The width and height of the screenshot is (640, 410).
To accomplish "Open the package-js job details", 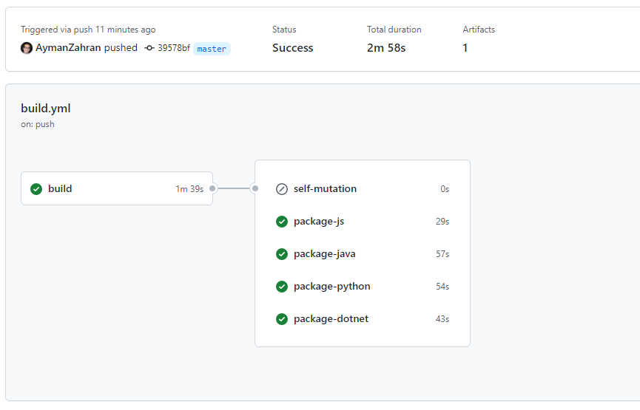I will point(319,222).
